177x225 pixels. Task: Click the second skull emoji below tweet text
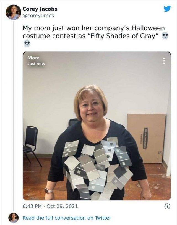tap(27, 44)
